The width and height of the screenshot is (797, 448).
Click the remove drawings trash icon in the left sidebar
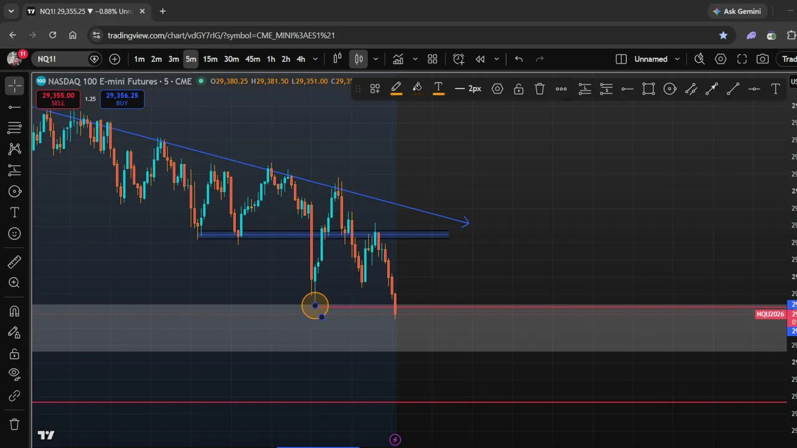click(15, 424)
